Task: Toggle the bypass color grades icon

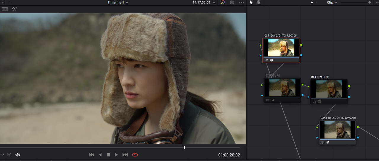Action: point(223,2)
